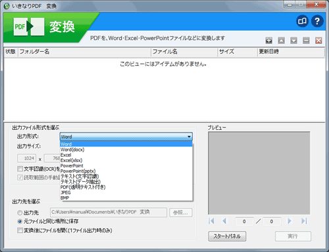Click the width field showing 1024
Image resolution: width=329 pixels, height=252 pixels.
coord(27,158)
